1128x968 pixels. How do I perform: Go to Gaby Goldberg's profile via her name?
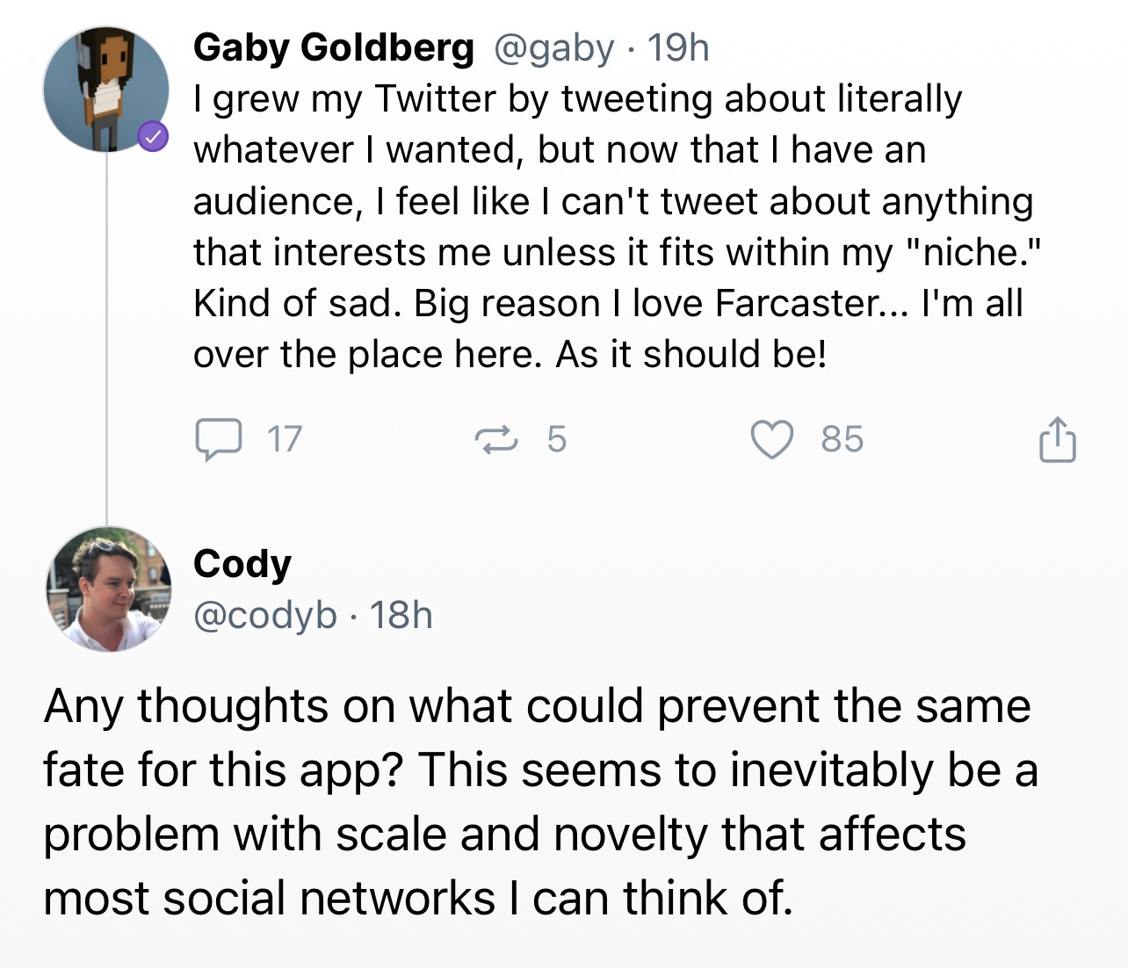(333, 47)
